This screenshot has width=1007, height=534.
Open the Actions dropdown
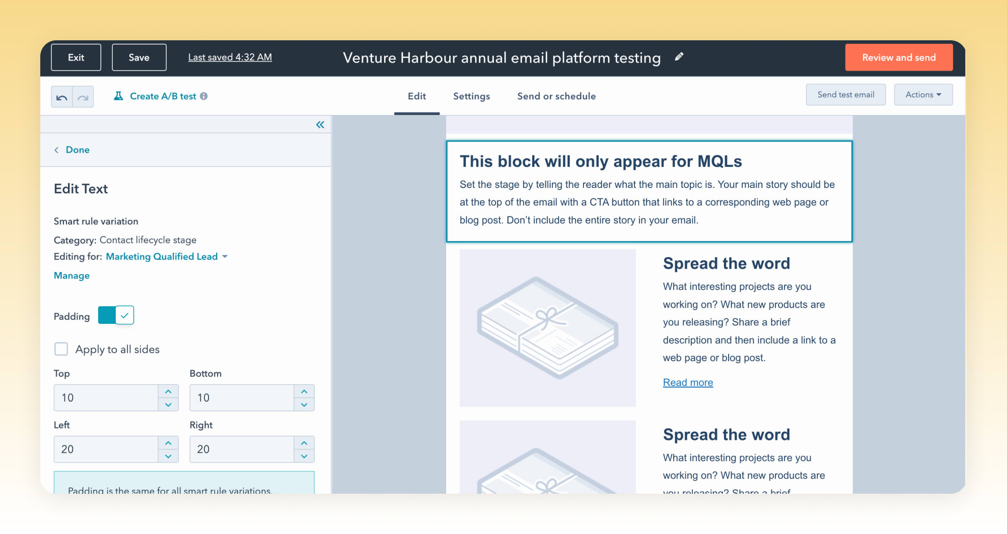tap(923, 95)
